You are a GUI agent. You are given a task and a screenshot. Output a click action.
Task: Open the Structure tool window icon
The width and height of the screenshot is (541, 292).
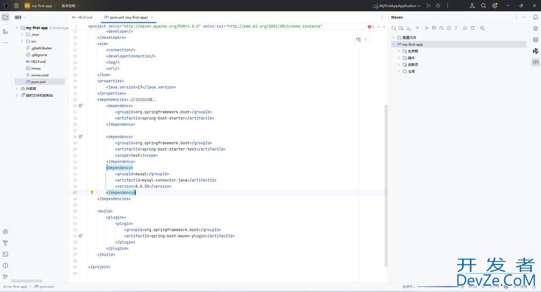[5, 31]
